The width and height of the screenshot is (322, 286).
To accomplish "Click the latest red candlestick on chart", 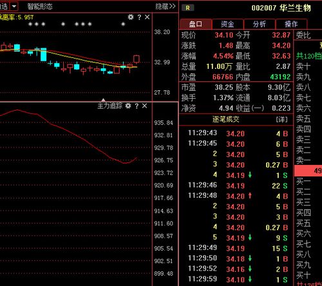I will pos(137,59).
